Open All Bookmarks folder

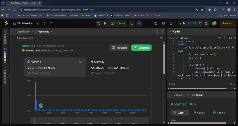228,15
